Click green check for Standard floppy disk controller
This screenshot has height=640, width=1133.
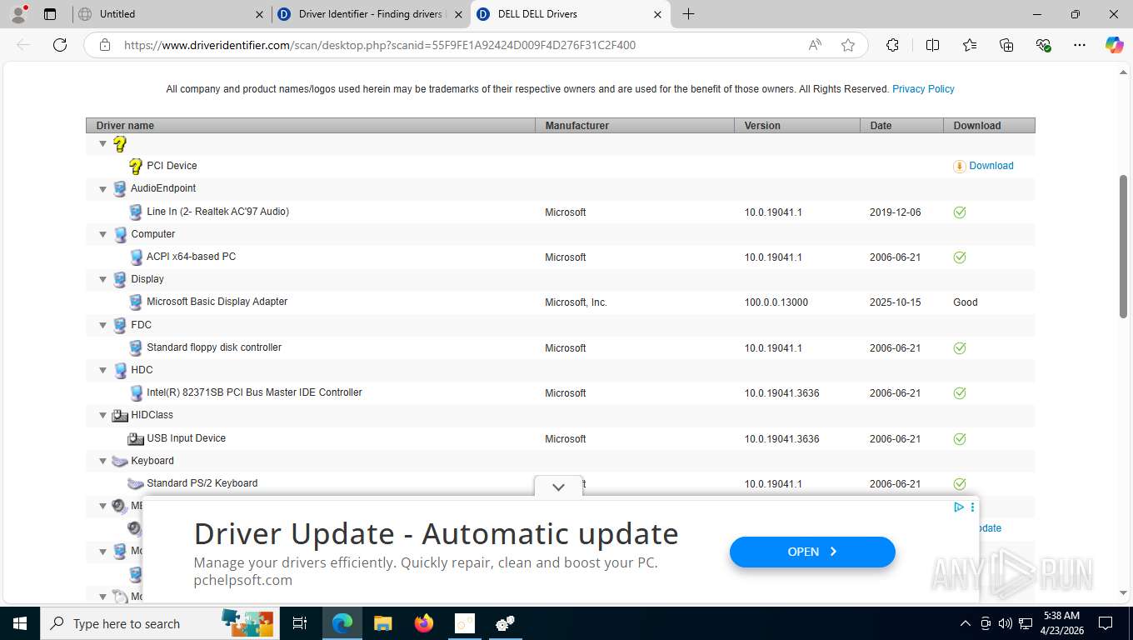pos(960,348)
